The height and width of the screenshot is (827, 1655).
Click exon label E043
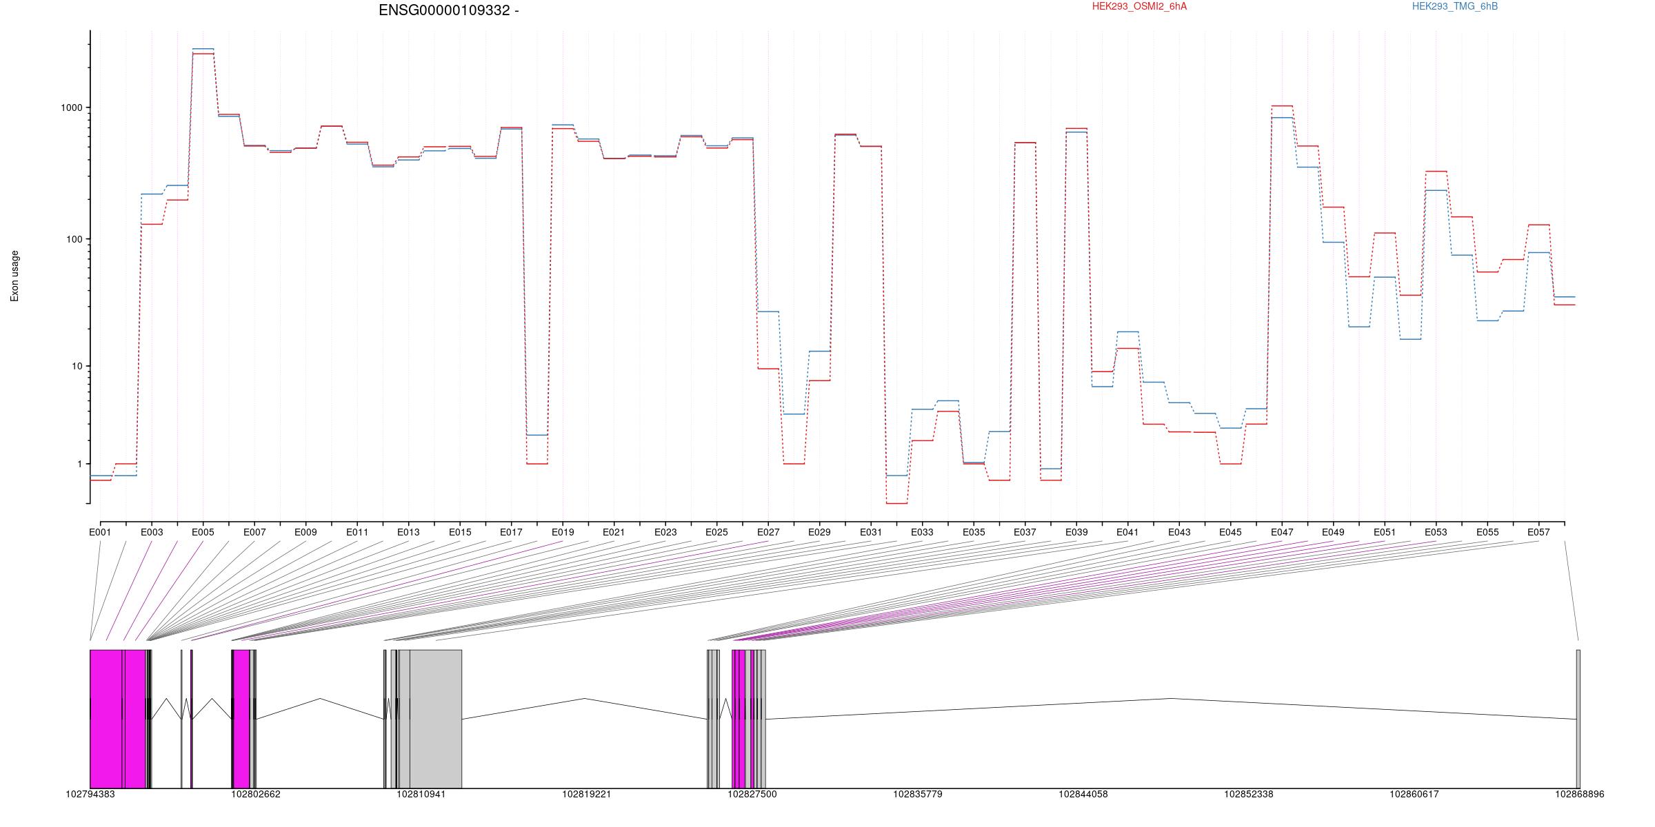coord(1179,532)
